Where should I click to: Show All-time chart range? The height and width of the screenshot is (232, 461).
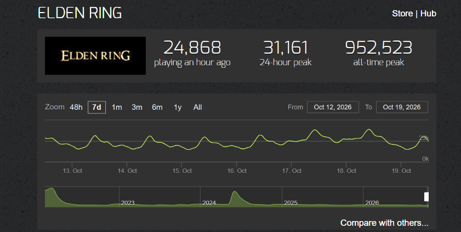tap(197, 107)
